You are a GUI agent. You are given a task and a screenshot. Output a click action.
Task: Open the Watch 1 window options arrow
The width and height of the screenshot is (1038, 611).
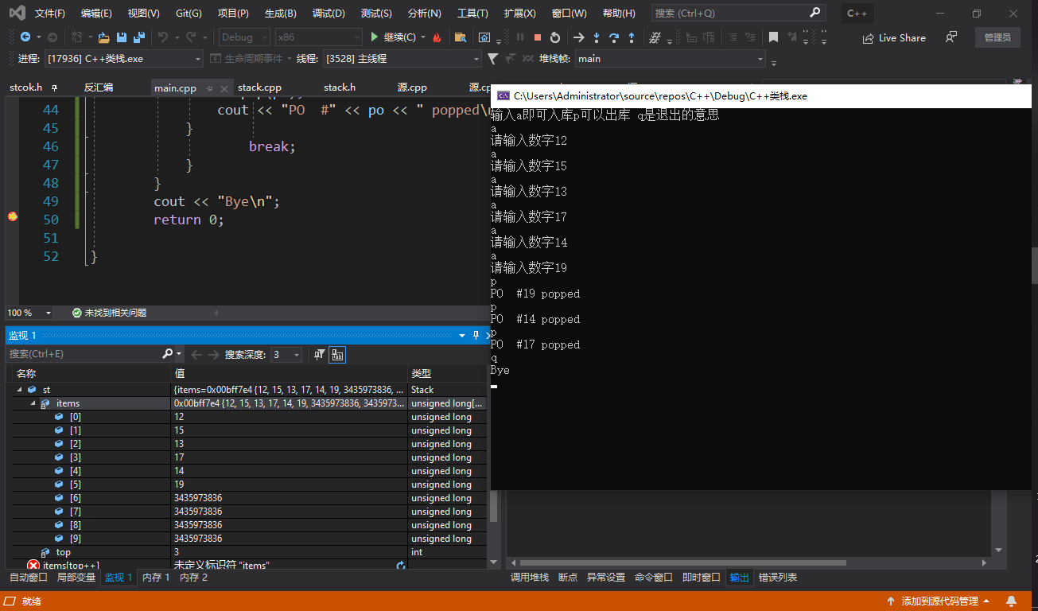coord(464,336)
